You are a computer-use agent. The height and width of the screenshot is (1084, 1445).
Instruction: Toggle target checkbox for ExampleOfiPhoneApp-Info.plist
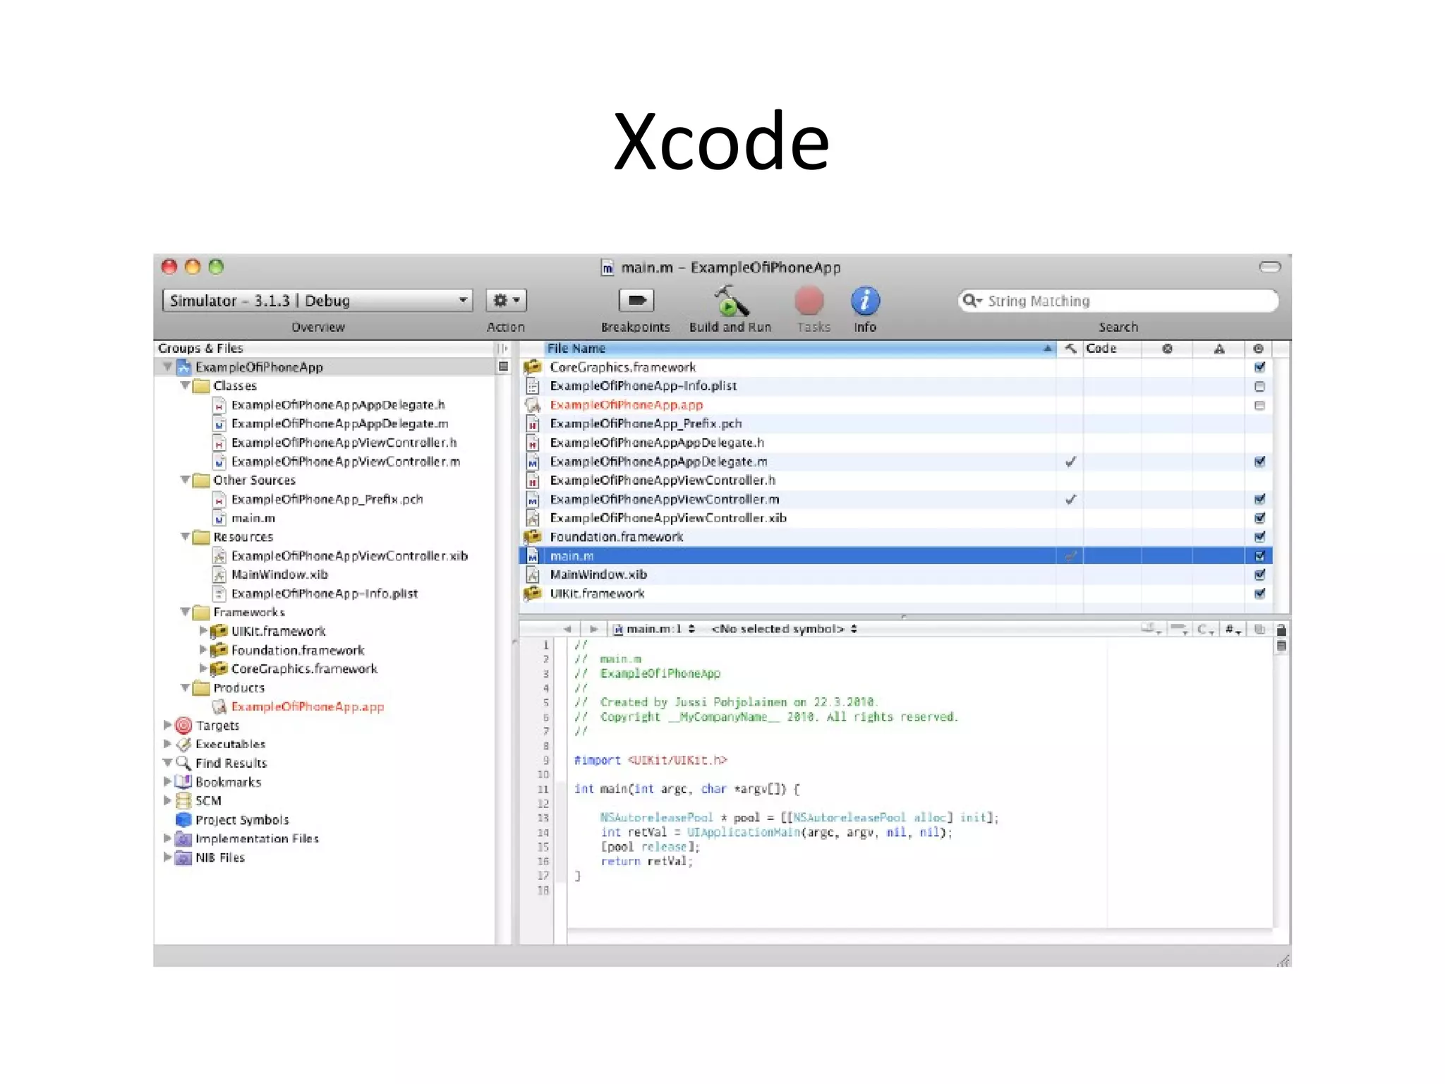pos(1259,386)
